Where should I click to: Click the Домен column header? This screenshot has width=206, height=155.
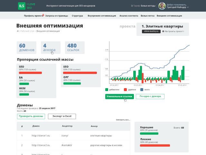[36, 126]
